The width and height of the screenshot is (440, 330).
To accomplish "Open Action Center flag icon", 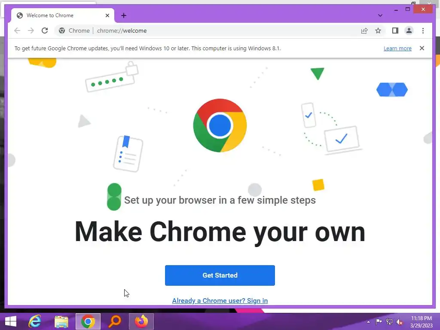I will coord(379,321).
